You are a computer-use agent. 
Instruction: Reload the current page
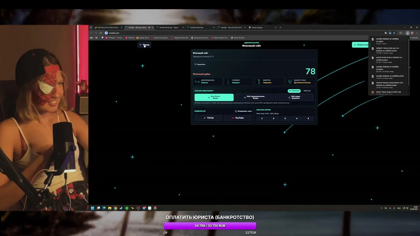click(101, 33)
